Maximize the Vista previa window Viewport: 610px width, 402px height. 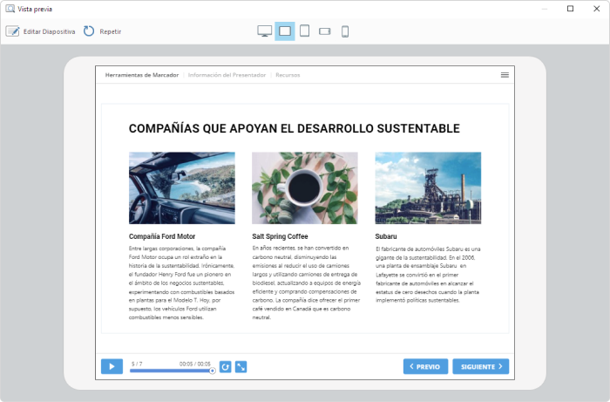point(570,9)
